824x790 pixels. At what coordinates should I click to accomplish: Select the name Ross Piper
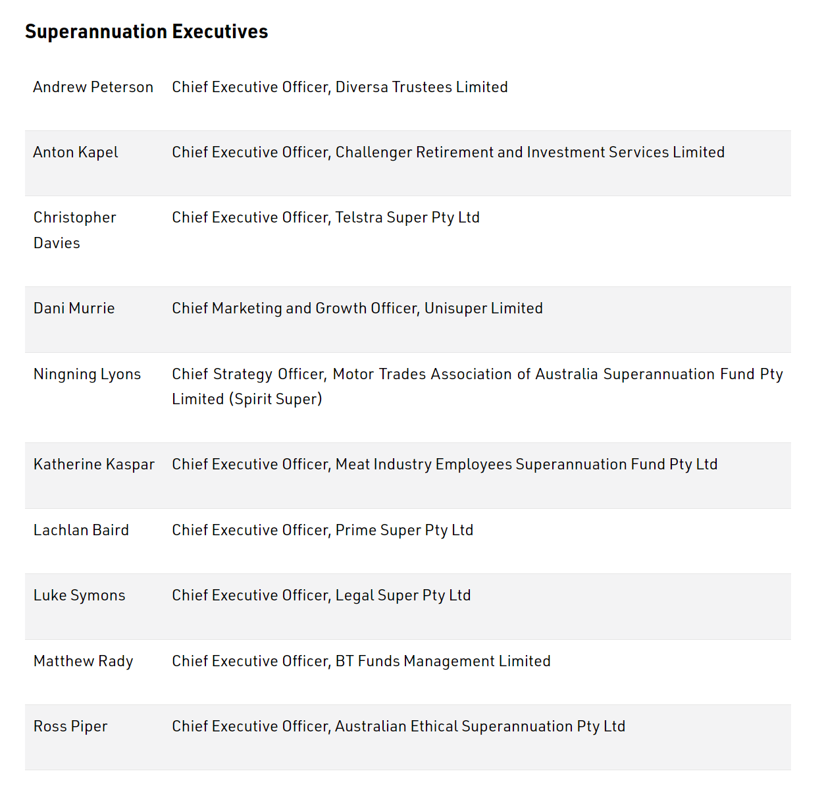[70, 726]
